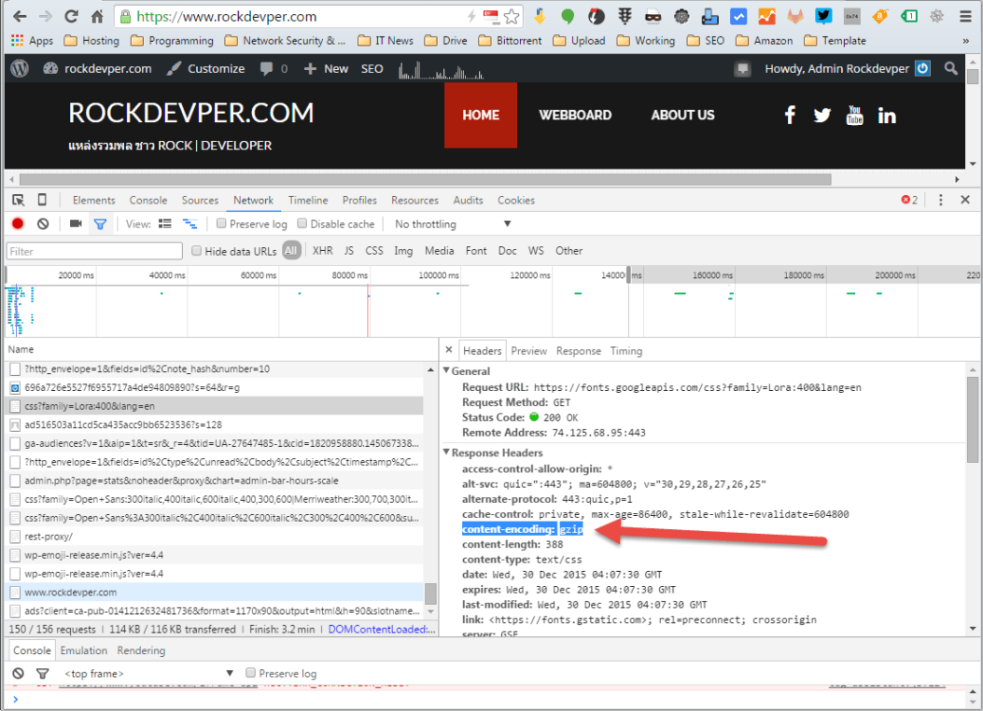Activate the network filter funnel icon
Viewport: 983px width, 711px height.
[100, 224]
